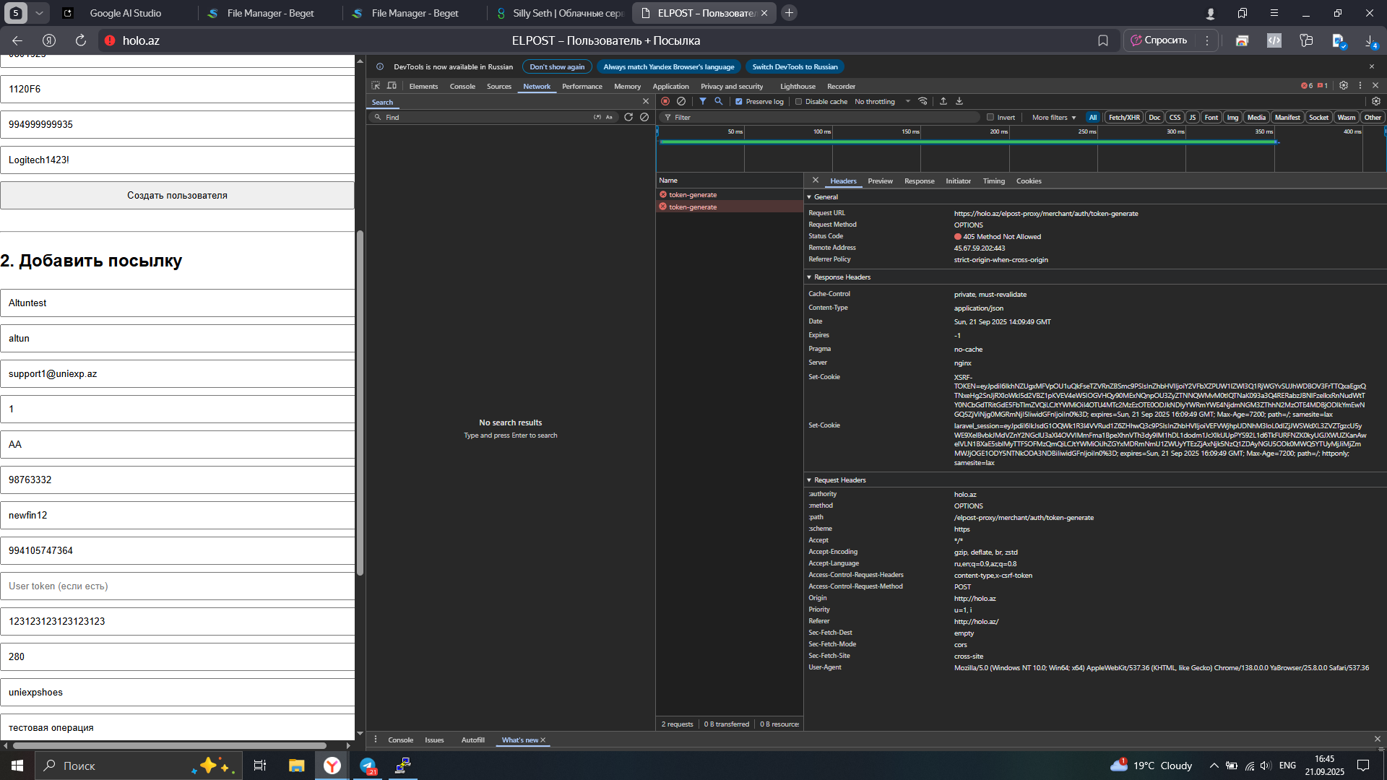Image resolution: width=1387 pixels, height=780 pixels.
Task: Check the Invert filter checkbox
Action: pos(991,117)
